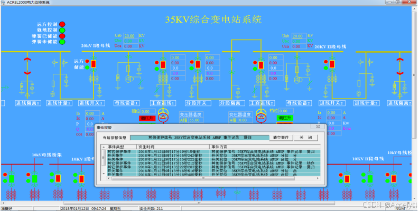Open the 主变进线2 bay label

(262, 103)
